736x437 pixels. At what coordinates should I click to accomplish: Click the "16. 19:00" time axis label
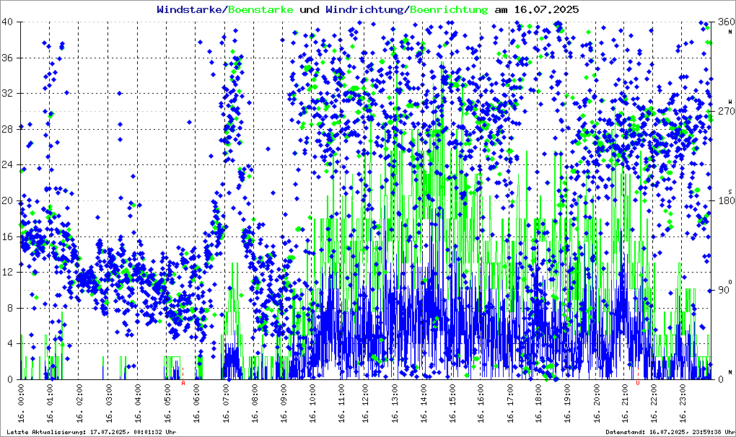(567, 403)
